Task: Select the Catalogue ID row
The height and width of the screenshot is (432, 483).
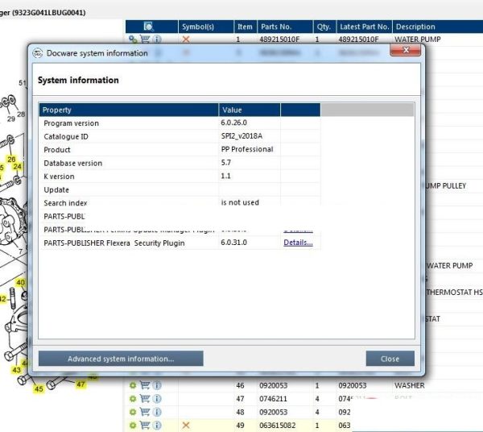Action: [180, 136]
